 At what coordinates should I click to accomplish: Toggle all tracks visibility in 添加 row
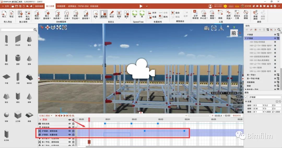coord(69,120)
